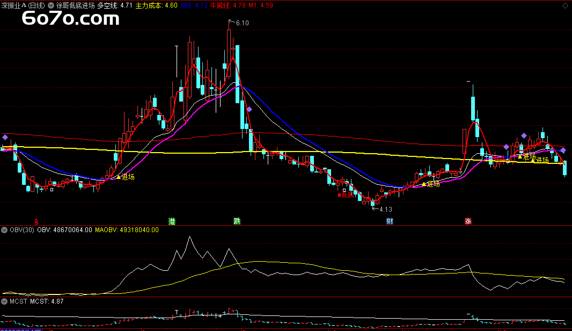The width and height of the screenshot is (572, 331).
Task: Open the indicator dropdown beside 深振业A (日线)
Action: (x=51, y=5)
